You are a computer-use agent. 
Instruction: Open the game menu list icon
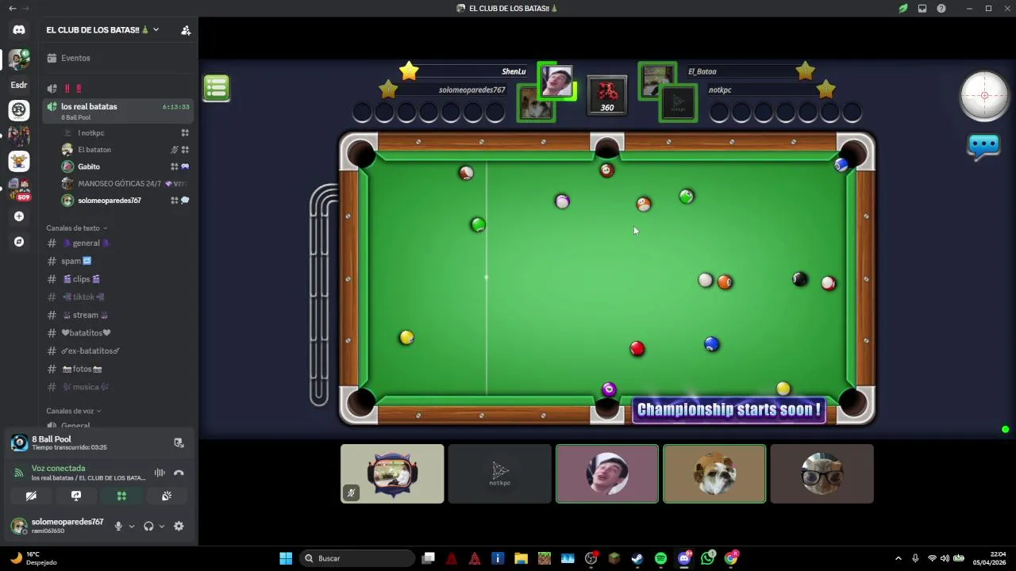pos(216,88)
